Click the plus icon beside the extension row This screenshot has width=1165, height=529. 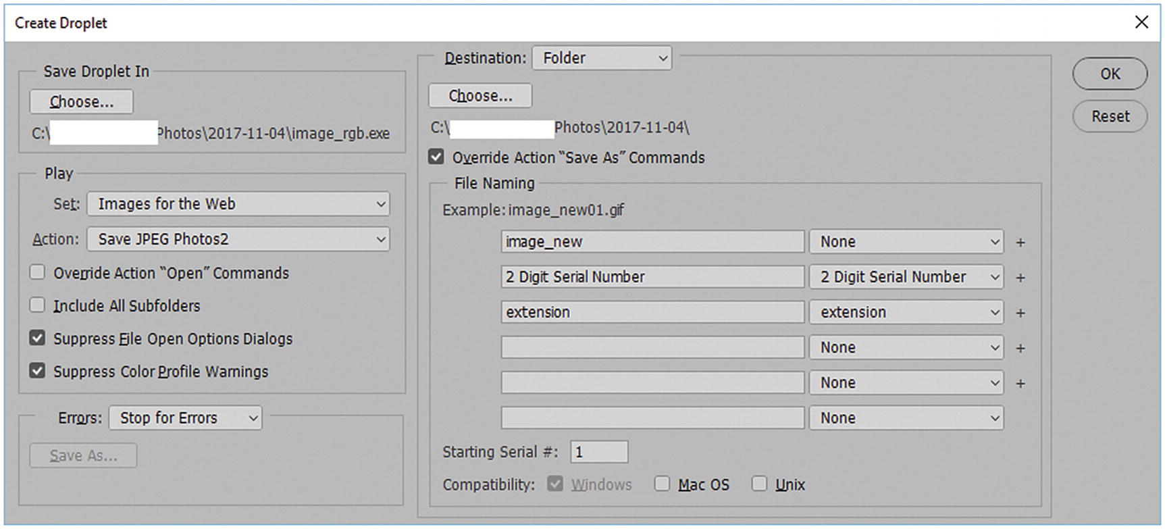pos(1020,313)
